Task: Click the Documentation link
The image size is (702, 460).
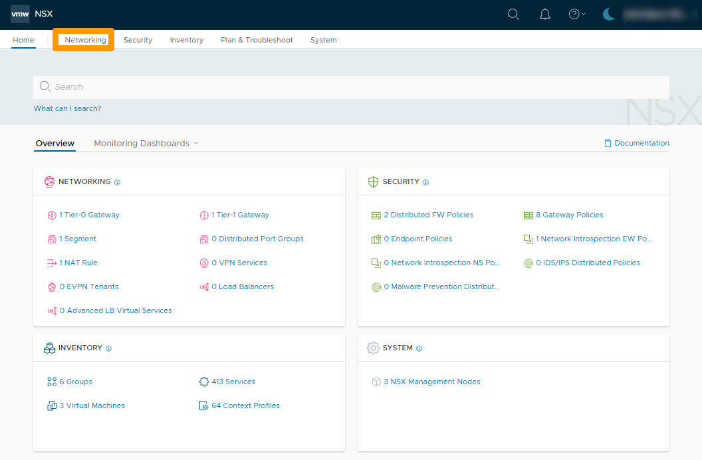Action: click(x=641, y=143)
